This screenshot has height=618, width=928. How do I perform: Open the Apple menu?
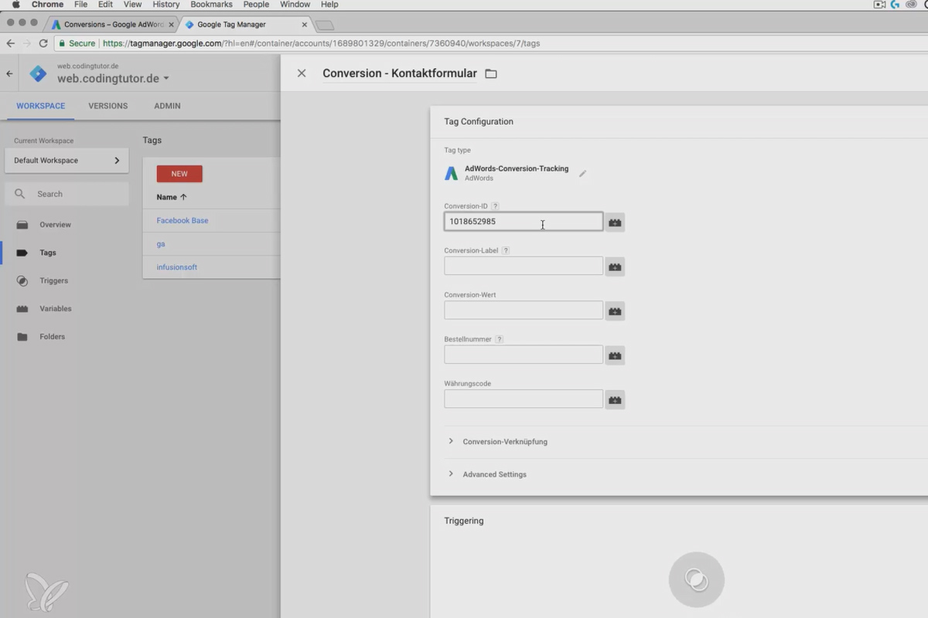(x=15, y=5)
